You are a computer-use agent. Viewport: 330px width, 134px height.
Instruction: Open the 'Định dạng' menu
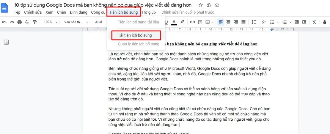(78, 12)
